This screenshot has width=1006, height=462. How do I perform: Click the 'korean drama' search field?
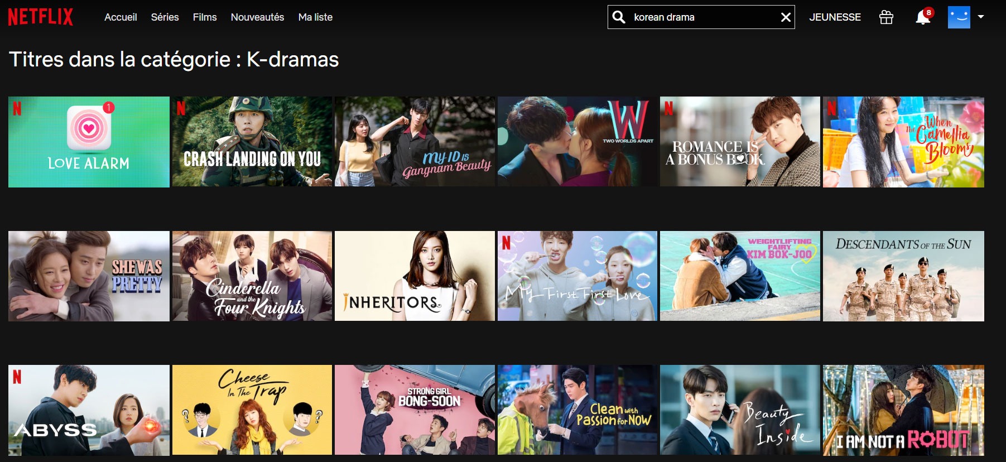click(701, 17)
